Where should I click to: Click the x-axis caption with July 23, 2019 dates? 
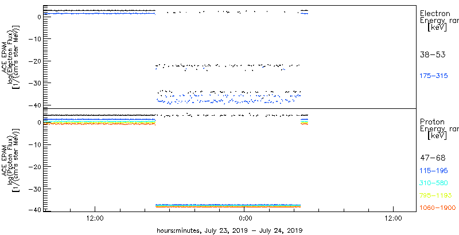230,230
